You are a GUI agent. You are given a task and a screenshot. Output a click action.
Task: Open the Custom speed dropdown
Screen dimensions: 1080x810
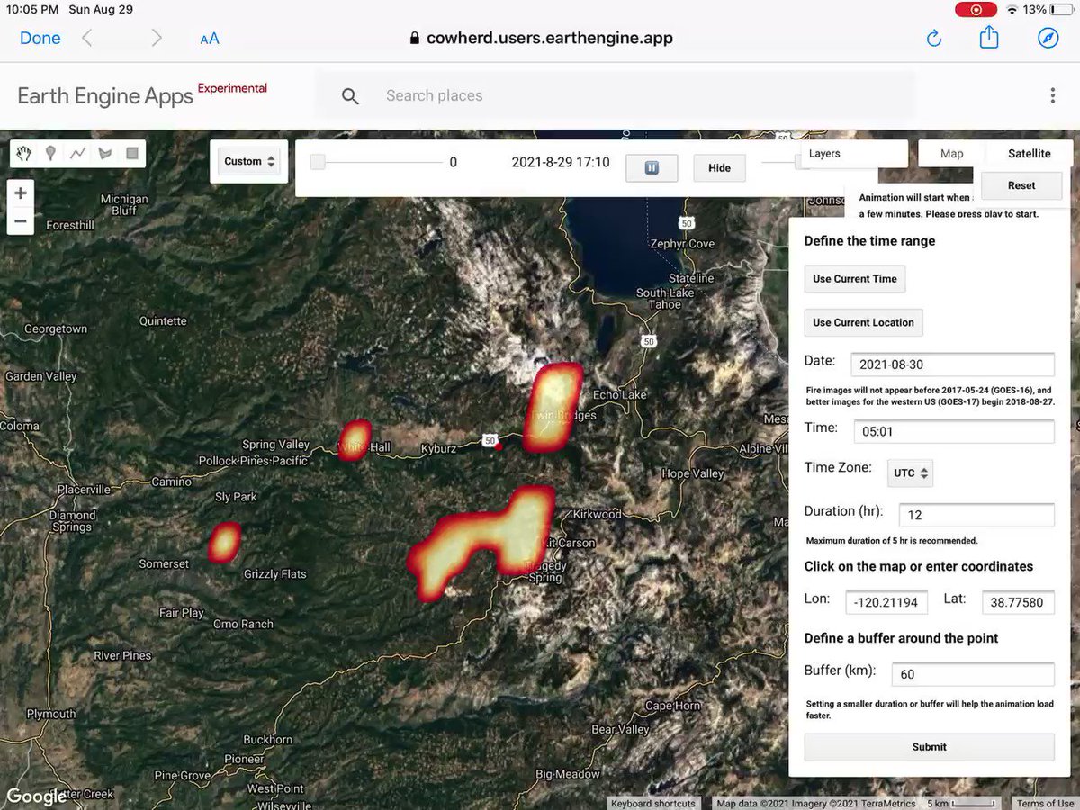click(x=249, y=162)
